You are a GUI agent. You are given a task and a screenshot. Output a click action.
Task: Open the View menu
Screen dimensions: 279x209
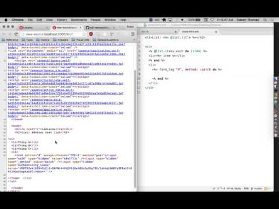click(49, 20)
